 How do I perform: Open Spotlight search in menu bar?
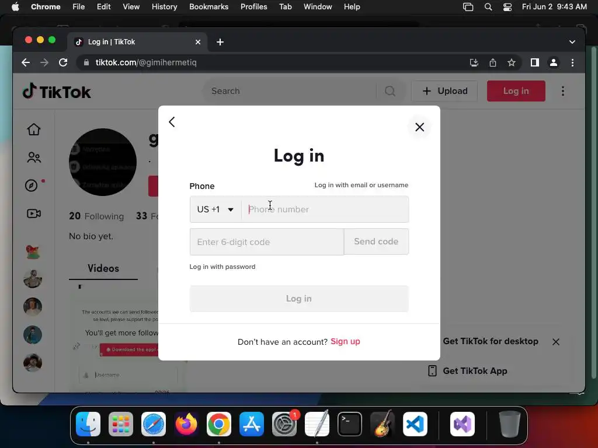[x=488, y=7]
